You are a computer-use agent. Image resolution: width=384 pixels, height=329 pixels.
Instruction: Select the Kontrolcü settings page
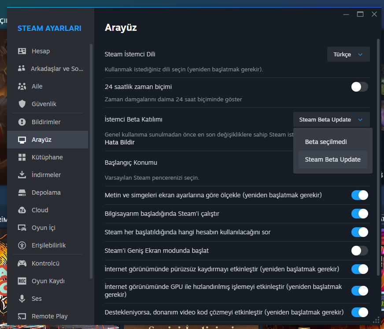(x=48, y=263)
